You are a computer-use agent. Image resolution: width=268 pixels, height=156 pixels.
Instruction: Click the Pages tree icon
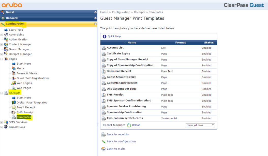point(6,59)
